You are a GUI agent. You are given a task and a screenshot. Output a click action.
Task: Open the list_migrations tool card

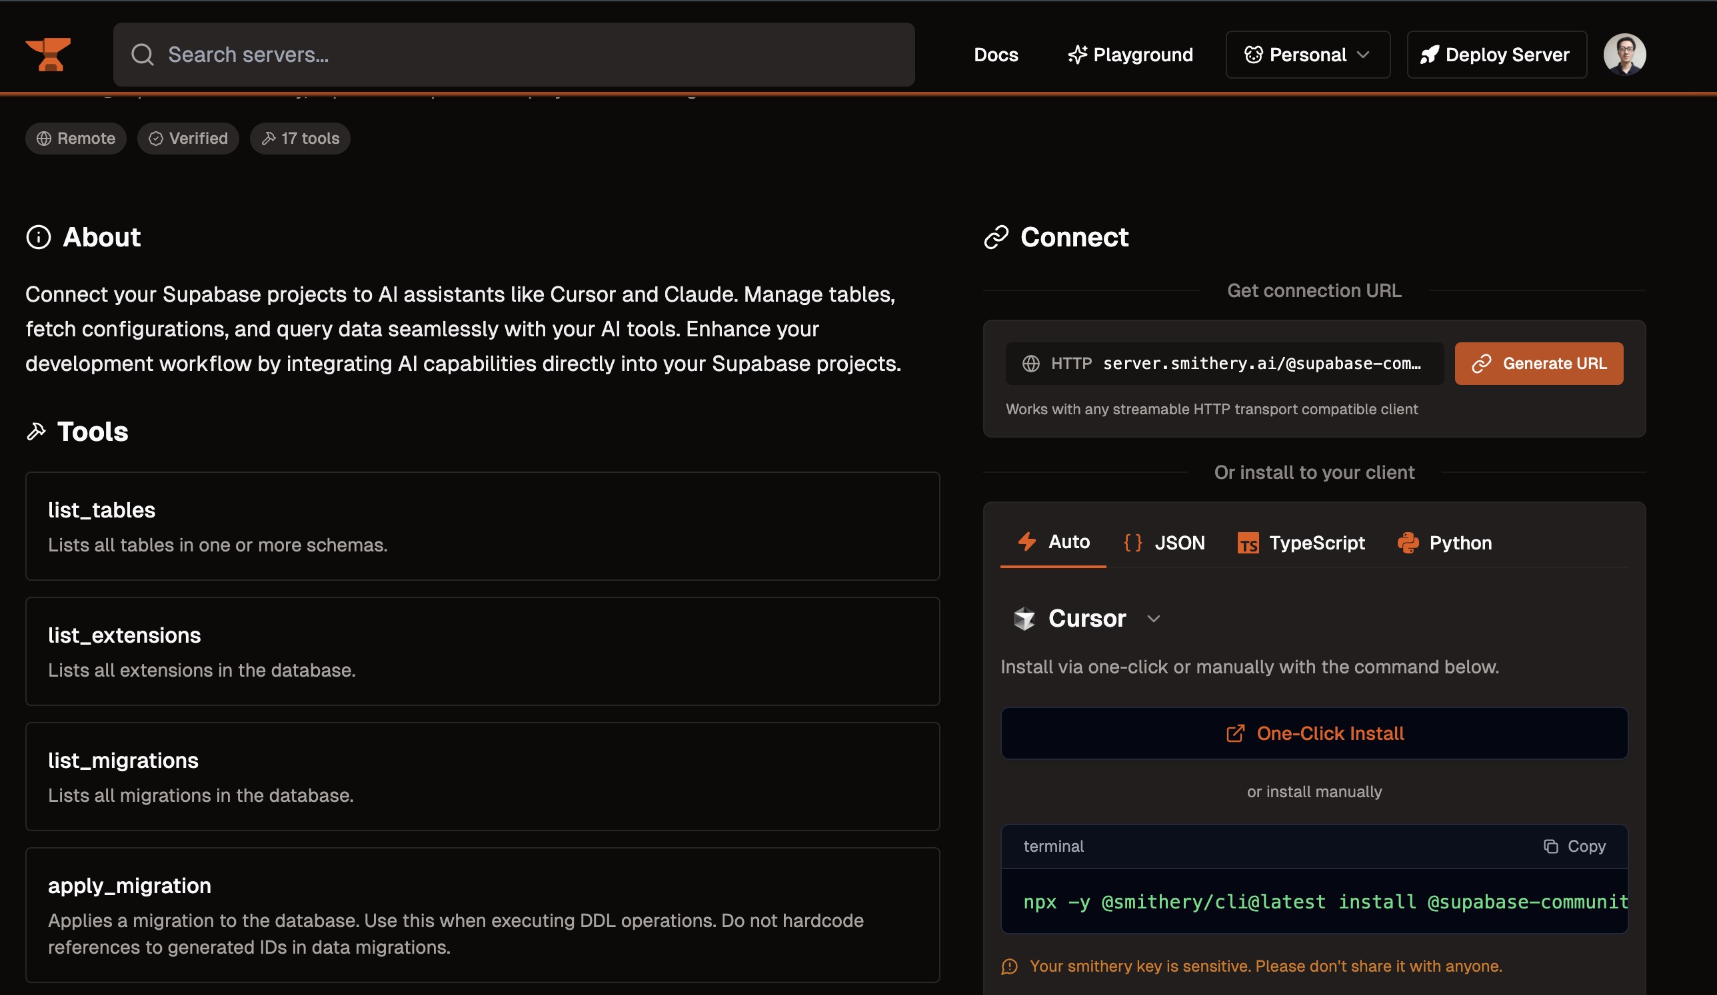pyautogui.click(x=483, y=777)
